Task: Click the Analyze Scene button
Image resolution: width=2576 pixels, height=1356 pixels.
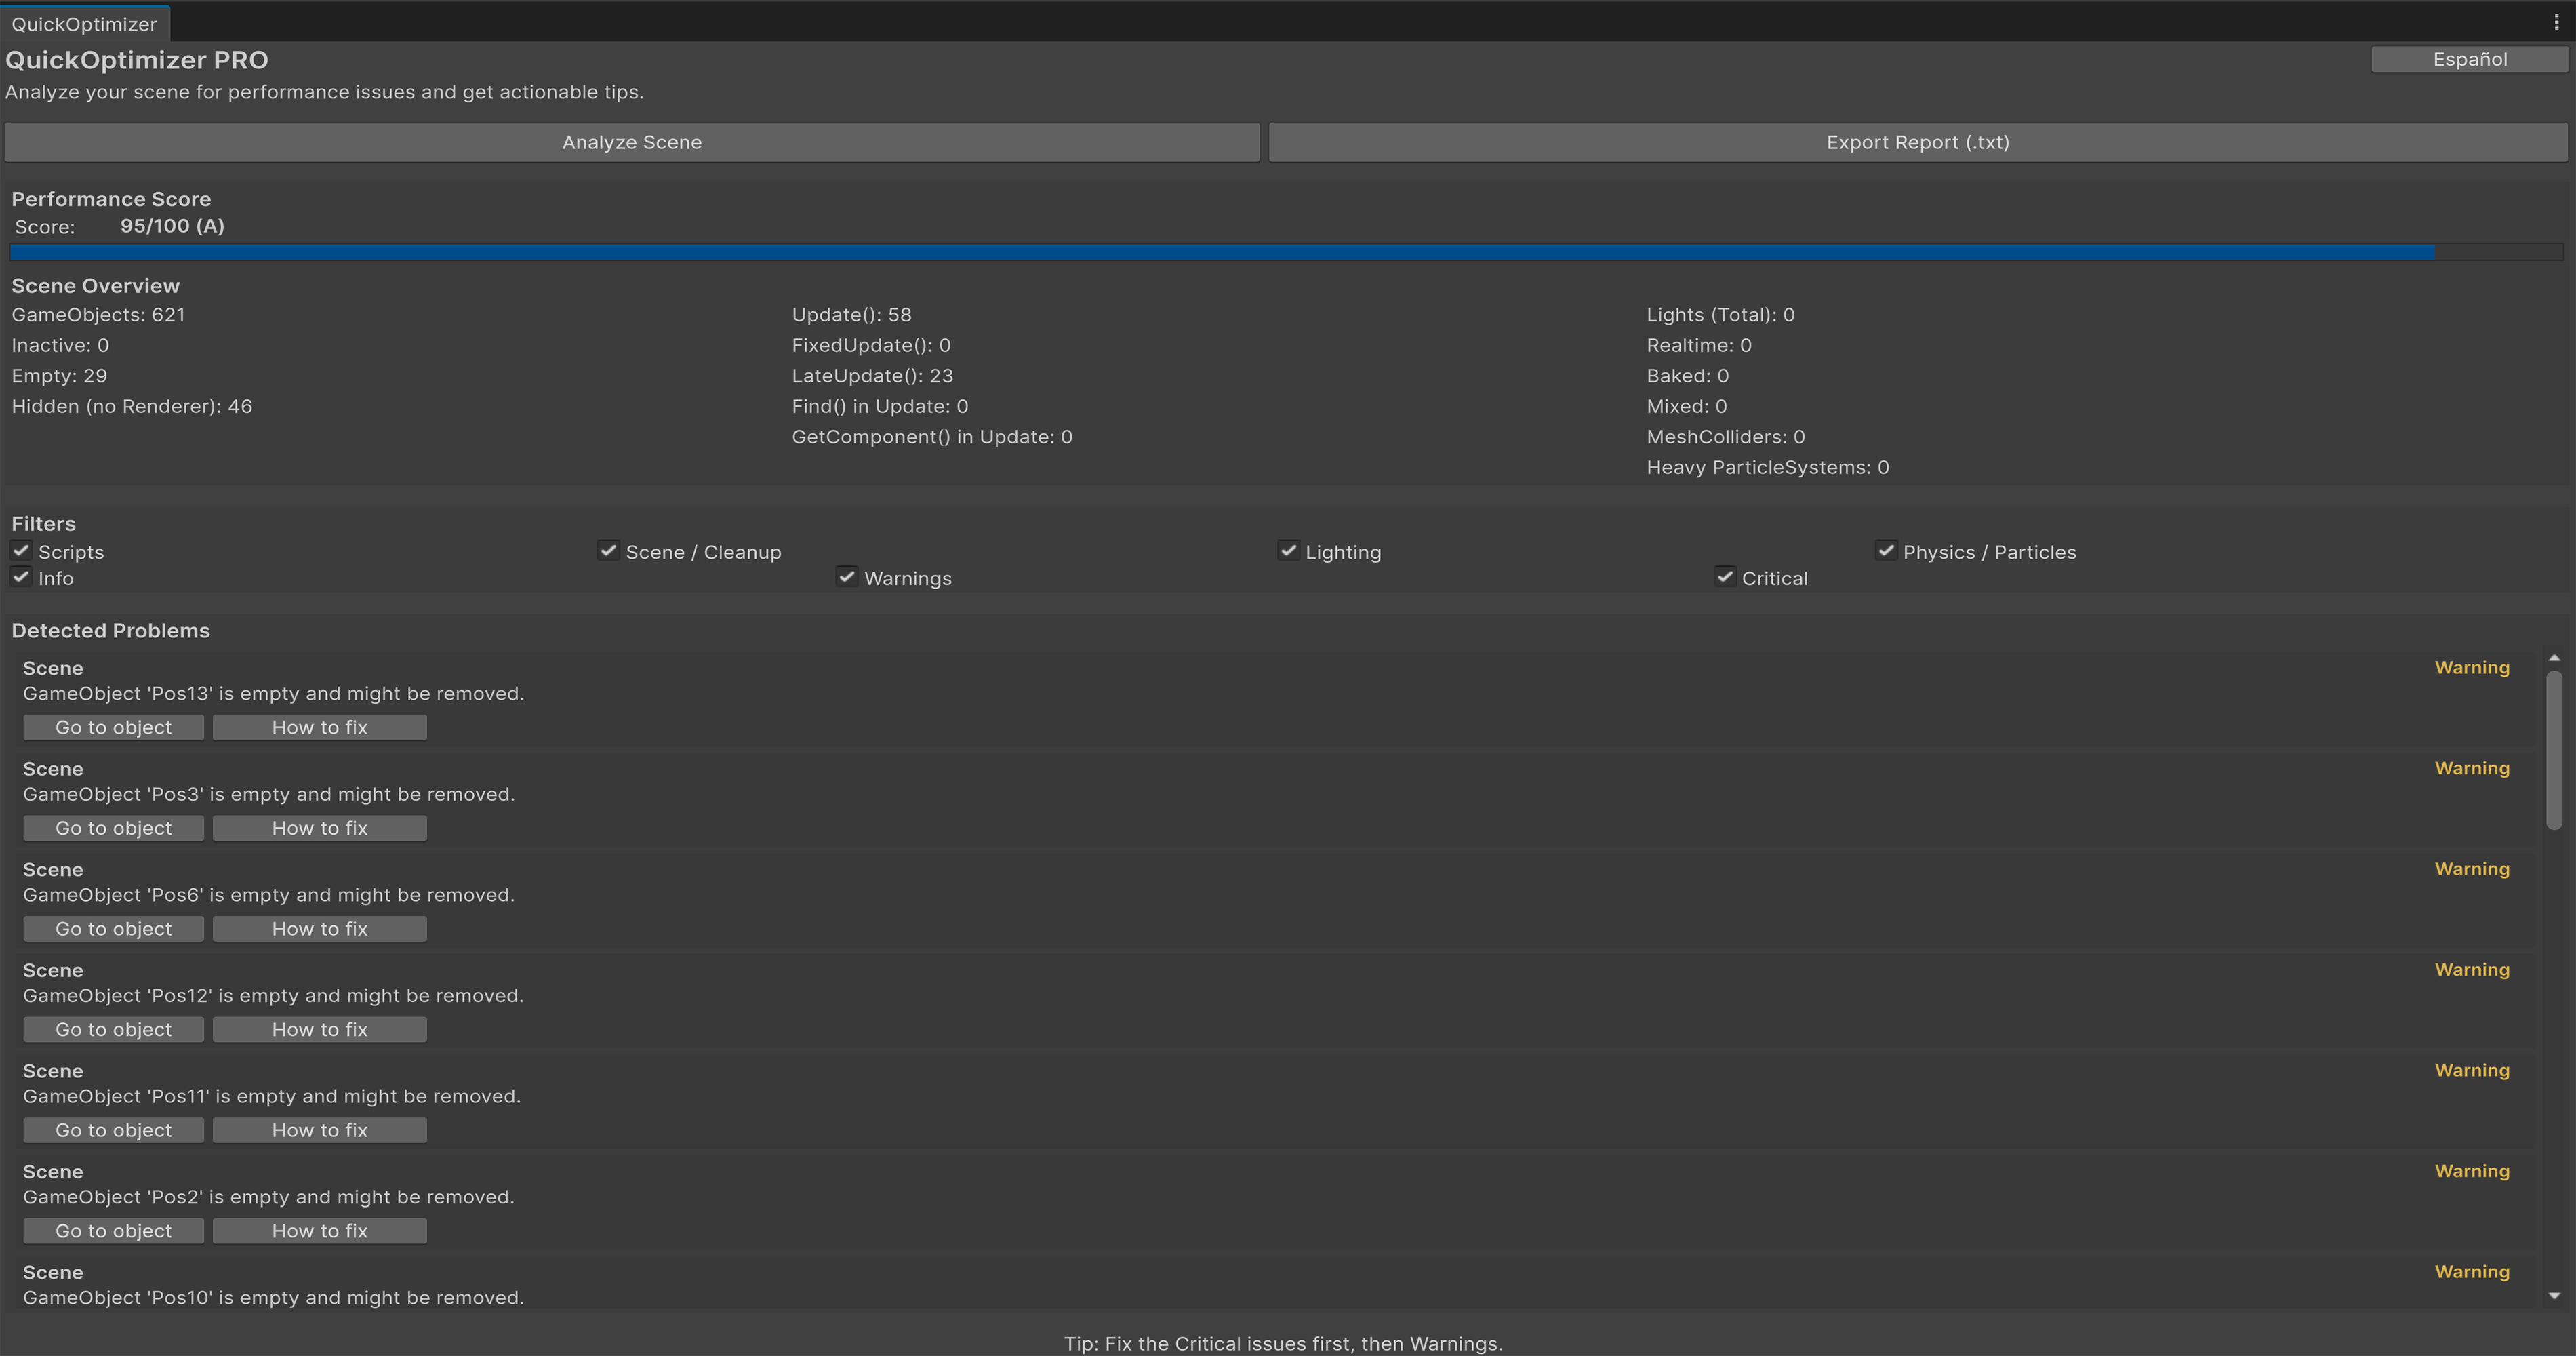Action: click(x=631, y=142)
